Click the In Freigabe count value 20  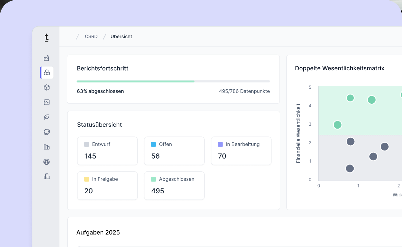(89, 191)
